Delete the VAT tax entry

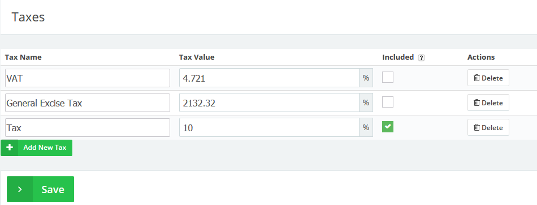tap(488, 78)
